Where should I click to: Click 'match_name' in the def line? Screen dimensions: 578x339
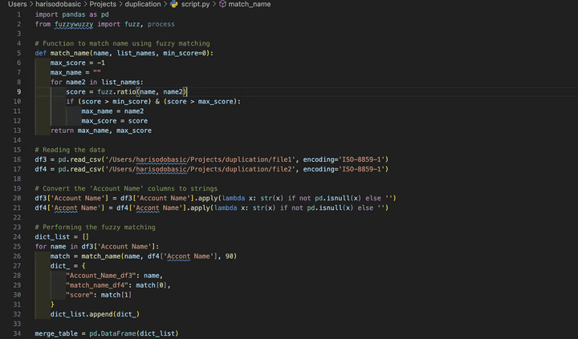[70, 53]
